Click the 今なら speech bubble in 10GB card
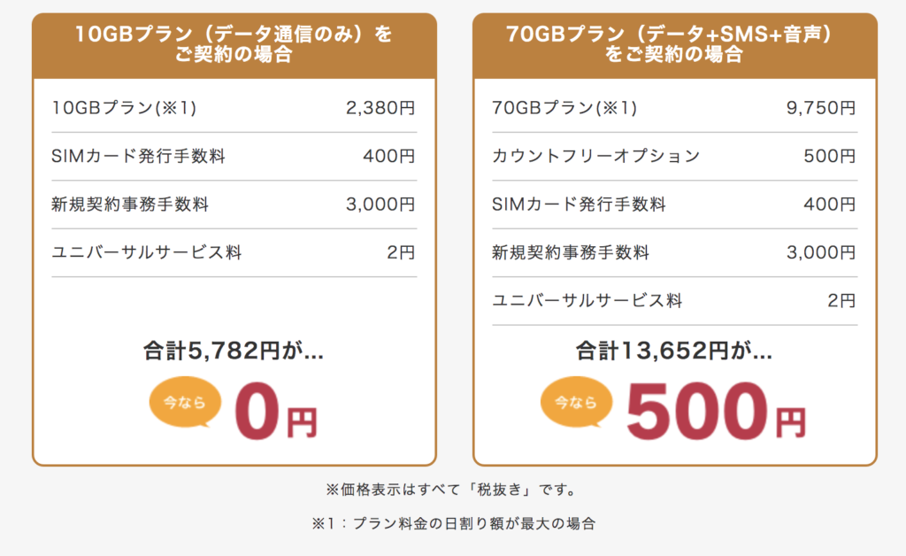The height and width of the screenshot is (556, 906). (x=185, y=402)
